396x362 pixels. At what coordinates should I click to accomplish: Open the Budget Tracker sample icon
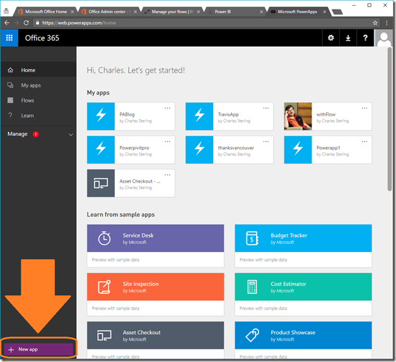click(252, 238)
